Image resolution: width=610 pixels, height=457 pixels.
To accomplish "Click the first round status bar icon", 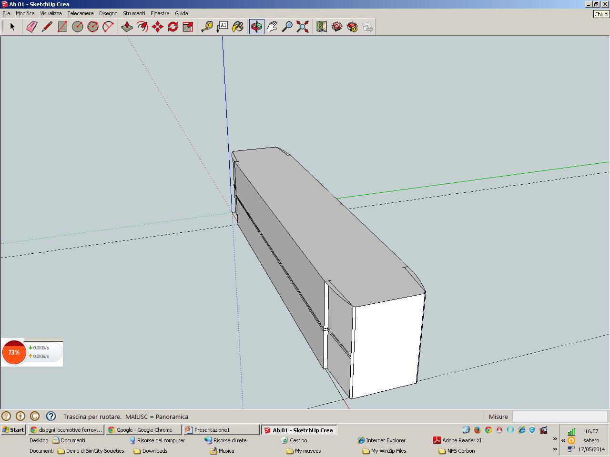I will (6, 416).
